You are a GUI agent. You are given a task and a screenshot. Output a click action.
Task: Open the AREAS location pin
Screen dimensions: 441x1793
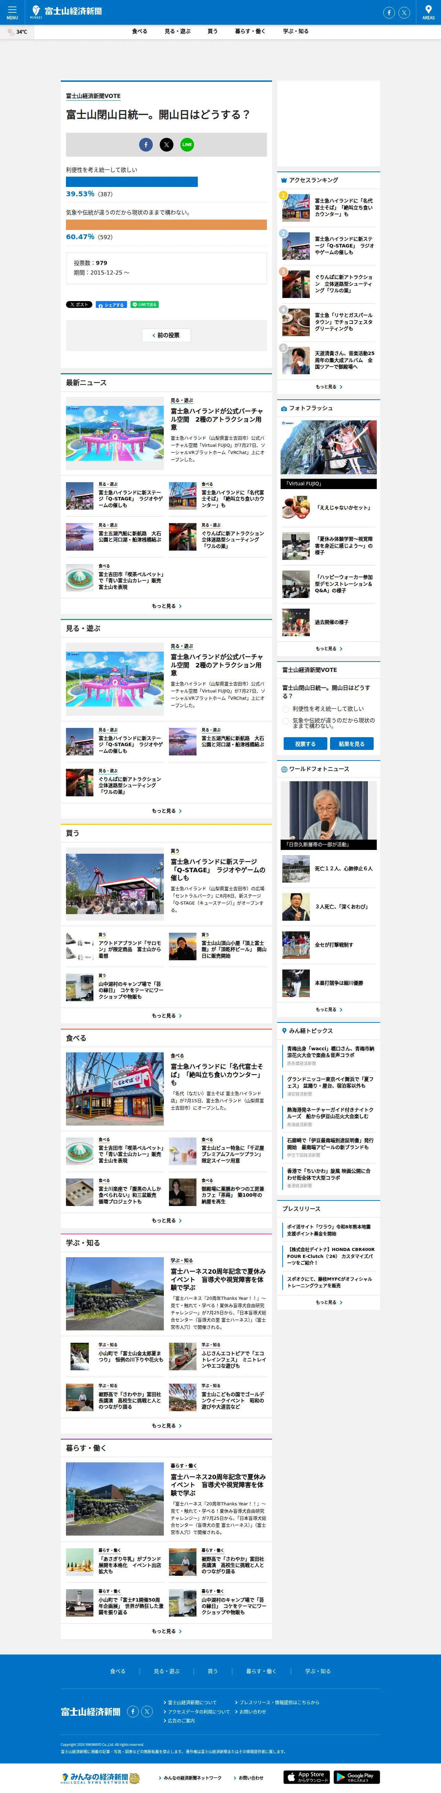click(x=429, y=12)
